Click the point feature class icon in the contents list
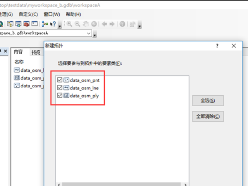This screenshot has width=248, height=186. pos(17,85)
